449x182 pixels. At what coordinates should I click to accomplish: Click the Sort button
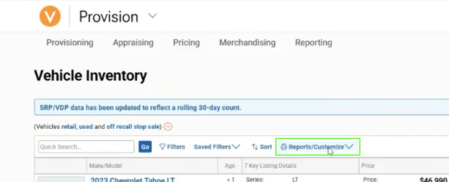tap(262, 147)
